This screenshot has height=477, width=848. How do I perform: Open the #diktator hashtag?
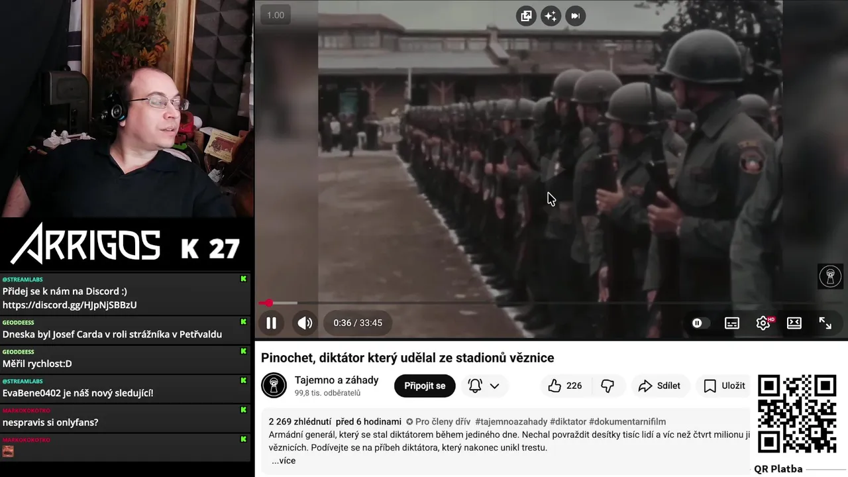click(x=568, y=422)
